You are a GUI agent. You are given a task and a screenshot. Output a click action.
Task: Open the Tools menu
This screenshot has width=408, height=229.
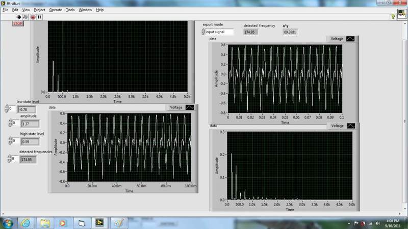tap(70, 10)
